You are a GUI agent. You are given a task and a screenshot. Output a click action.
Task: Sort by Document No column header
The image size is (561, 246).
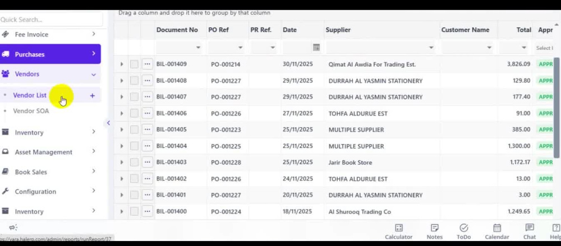click(x=177, y=30)
